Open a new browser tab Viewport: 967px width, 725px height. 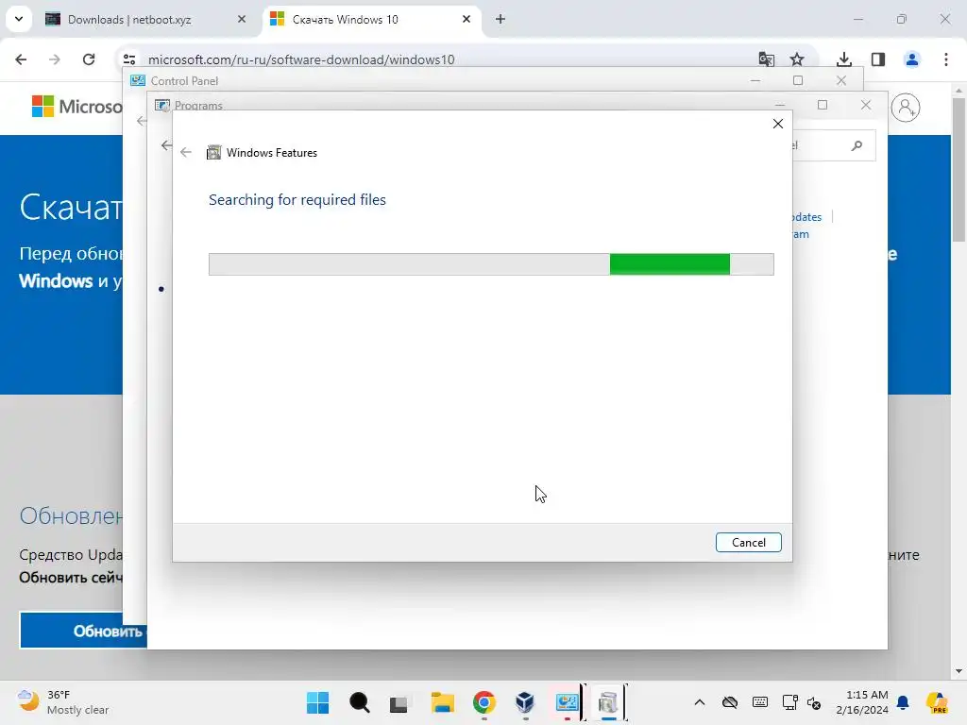[500, 19]
